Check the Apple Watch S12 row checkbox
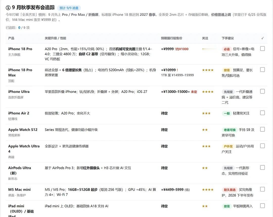The height and width of the screenshot is (217, 273). click(262, 129)
